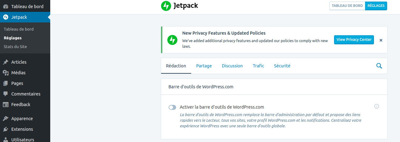
Task: Click the Commentaires bubble icon
Action: click(x=6, y=94)
